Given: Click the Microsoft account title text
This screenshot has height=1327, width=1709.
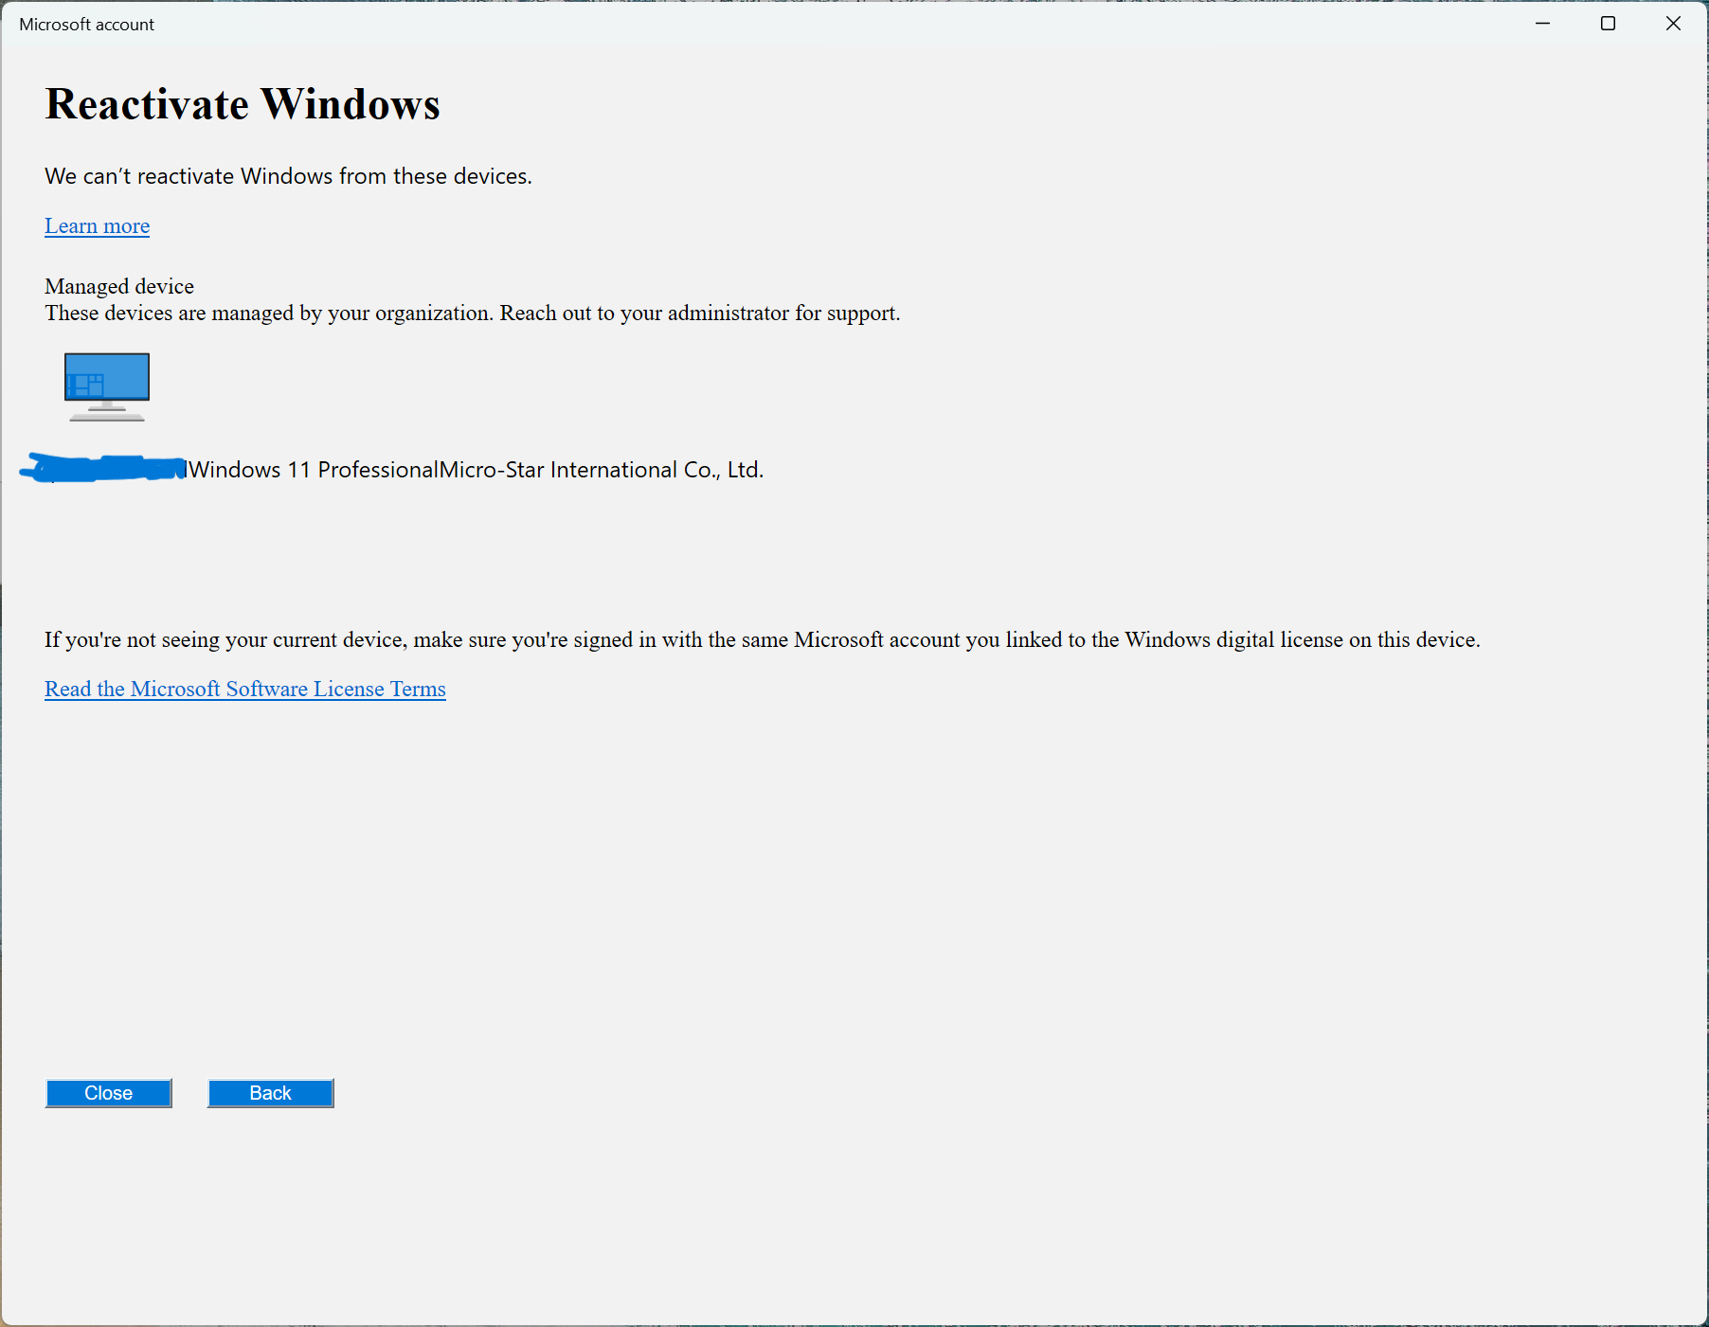Looking at the screenshot, I should (86, 25).
